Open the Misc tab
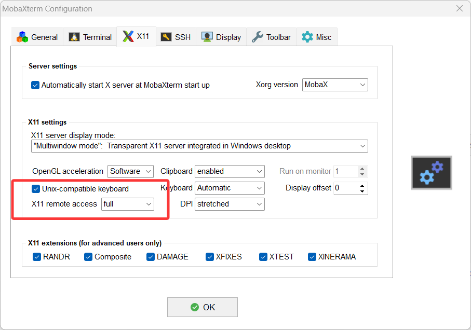471x330 pixels. pyautogui.click(x=317, y=37)
